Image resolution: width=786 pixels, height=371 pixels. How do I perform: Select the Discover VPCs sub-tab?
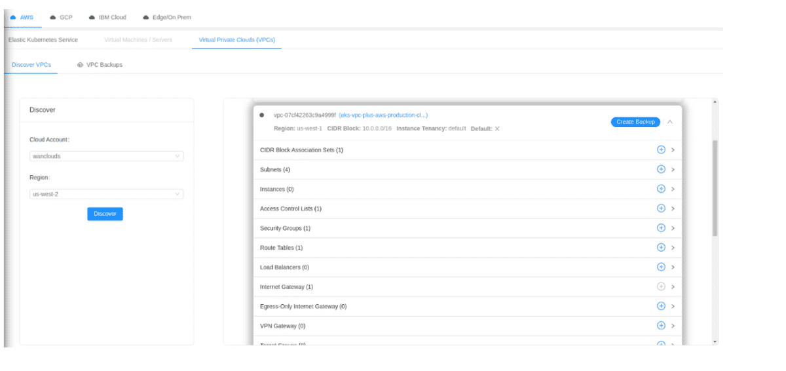click(x=31, y=65)
